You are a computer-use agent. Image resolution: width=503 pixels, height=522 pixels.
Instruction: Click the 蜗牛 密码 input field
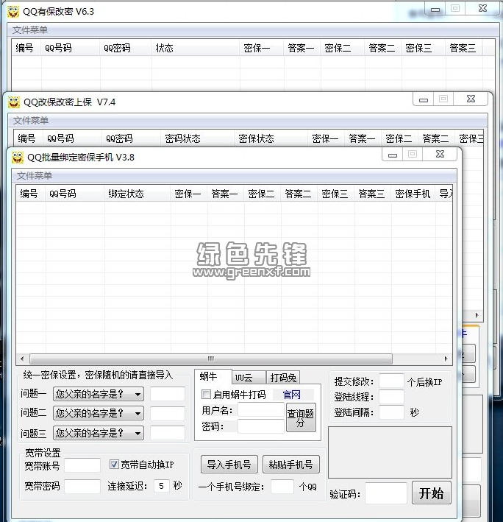(x=261, y=426)
